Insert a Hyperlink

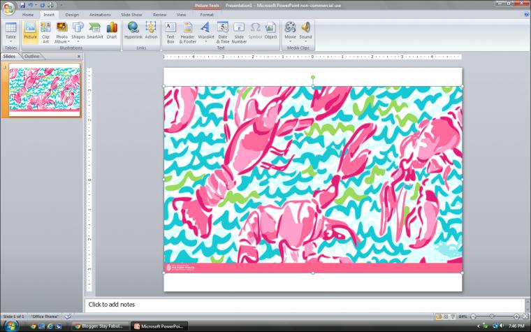[133, 32]
